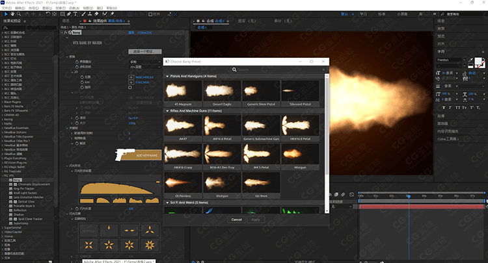Click the position crosshair button in the 2D group

coord(131,77)
